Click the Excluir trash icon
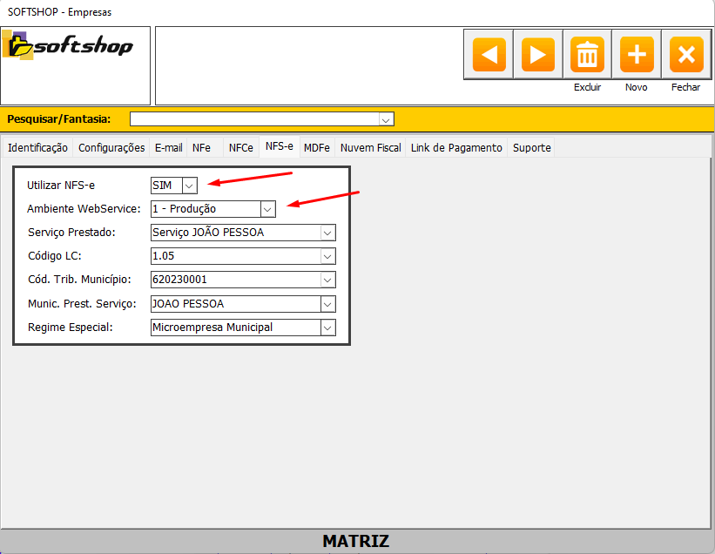 coord(587,55)
